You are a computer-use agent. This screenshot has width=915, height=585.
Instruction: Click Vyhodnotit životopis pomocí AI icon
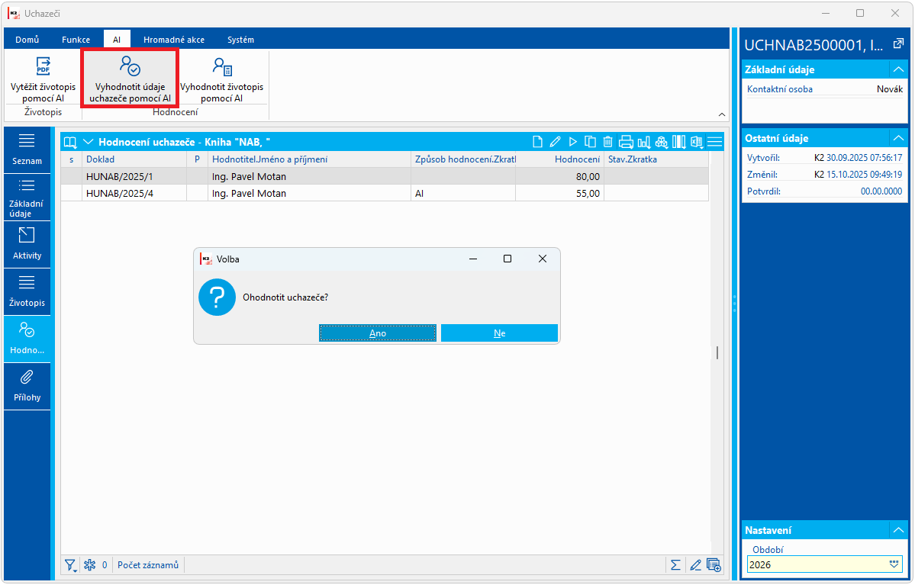pos(222,66)
